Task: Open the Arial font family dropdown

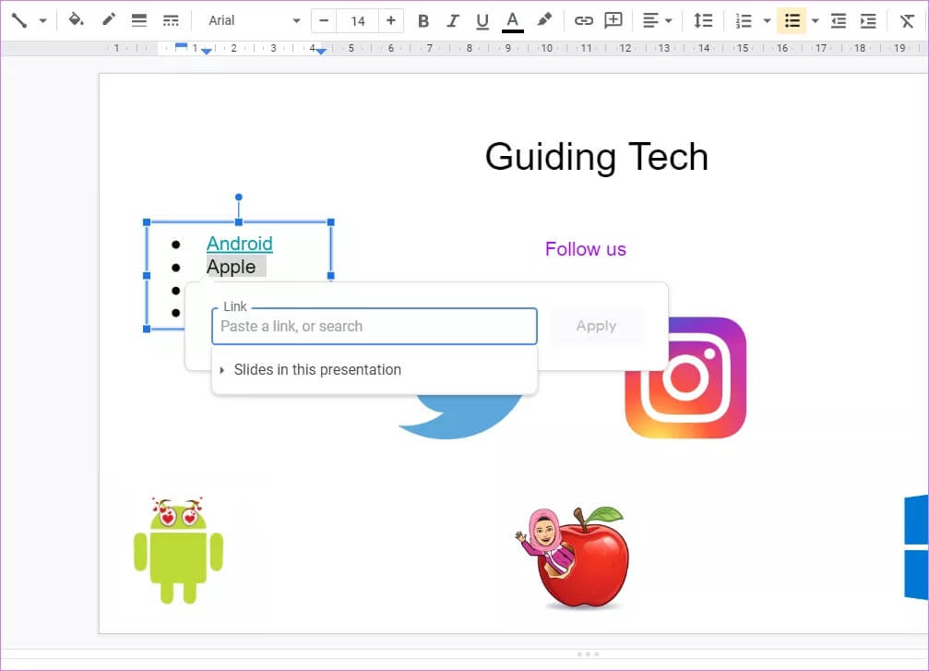Action: coord(255,20)
